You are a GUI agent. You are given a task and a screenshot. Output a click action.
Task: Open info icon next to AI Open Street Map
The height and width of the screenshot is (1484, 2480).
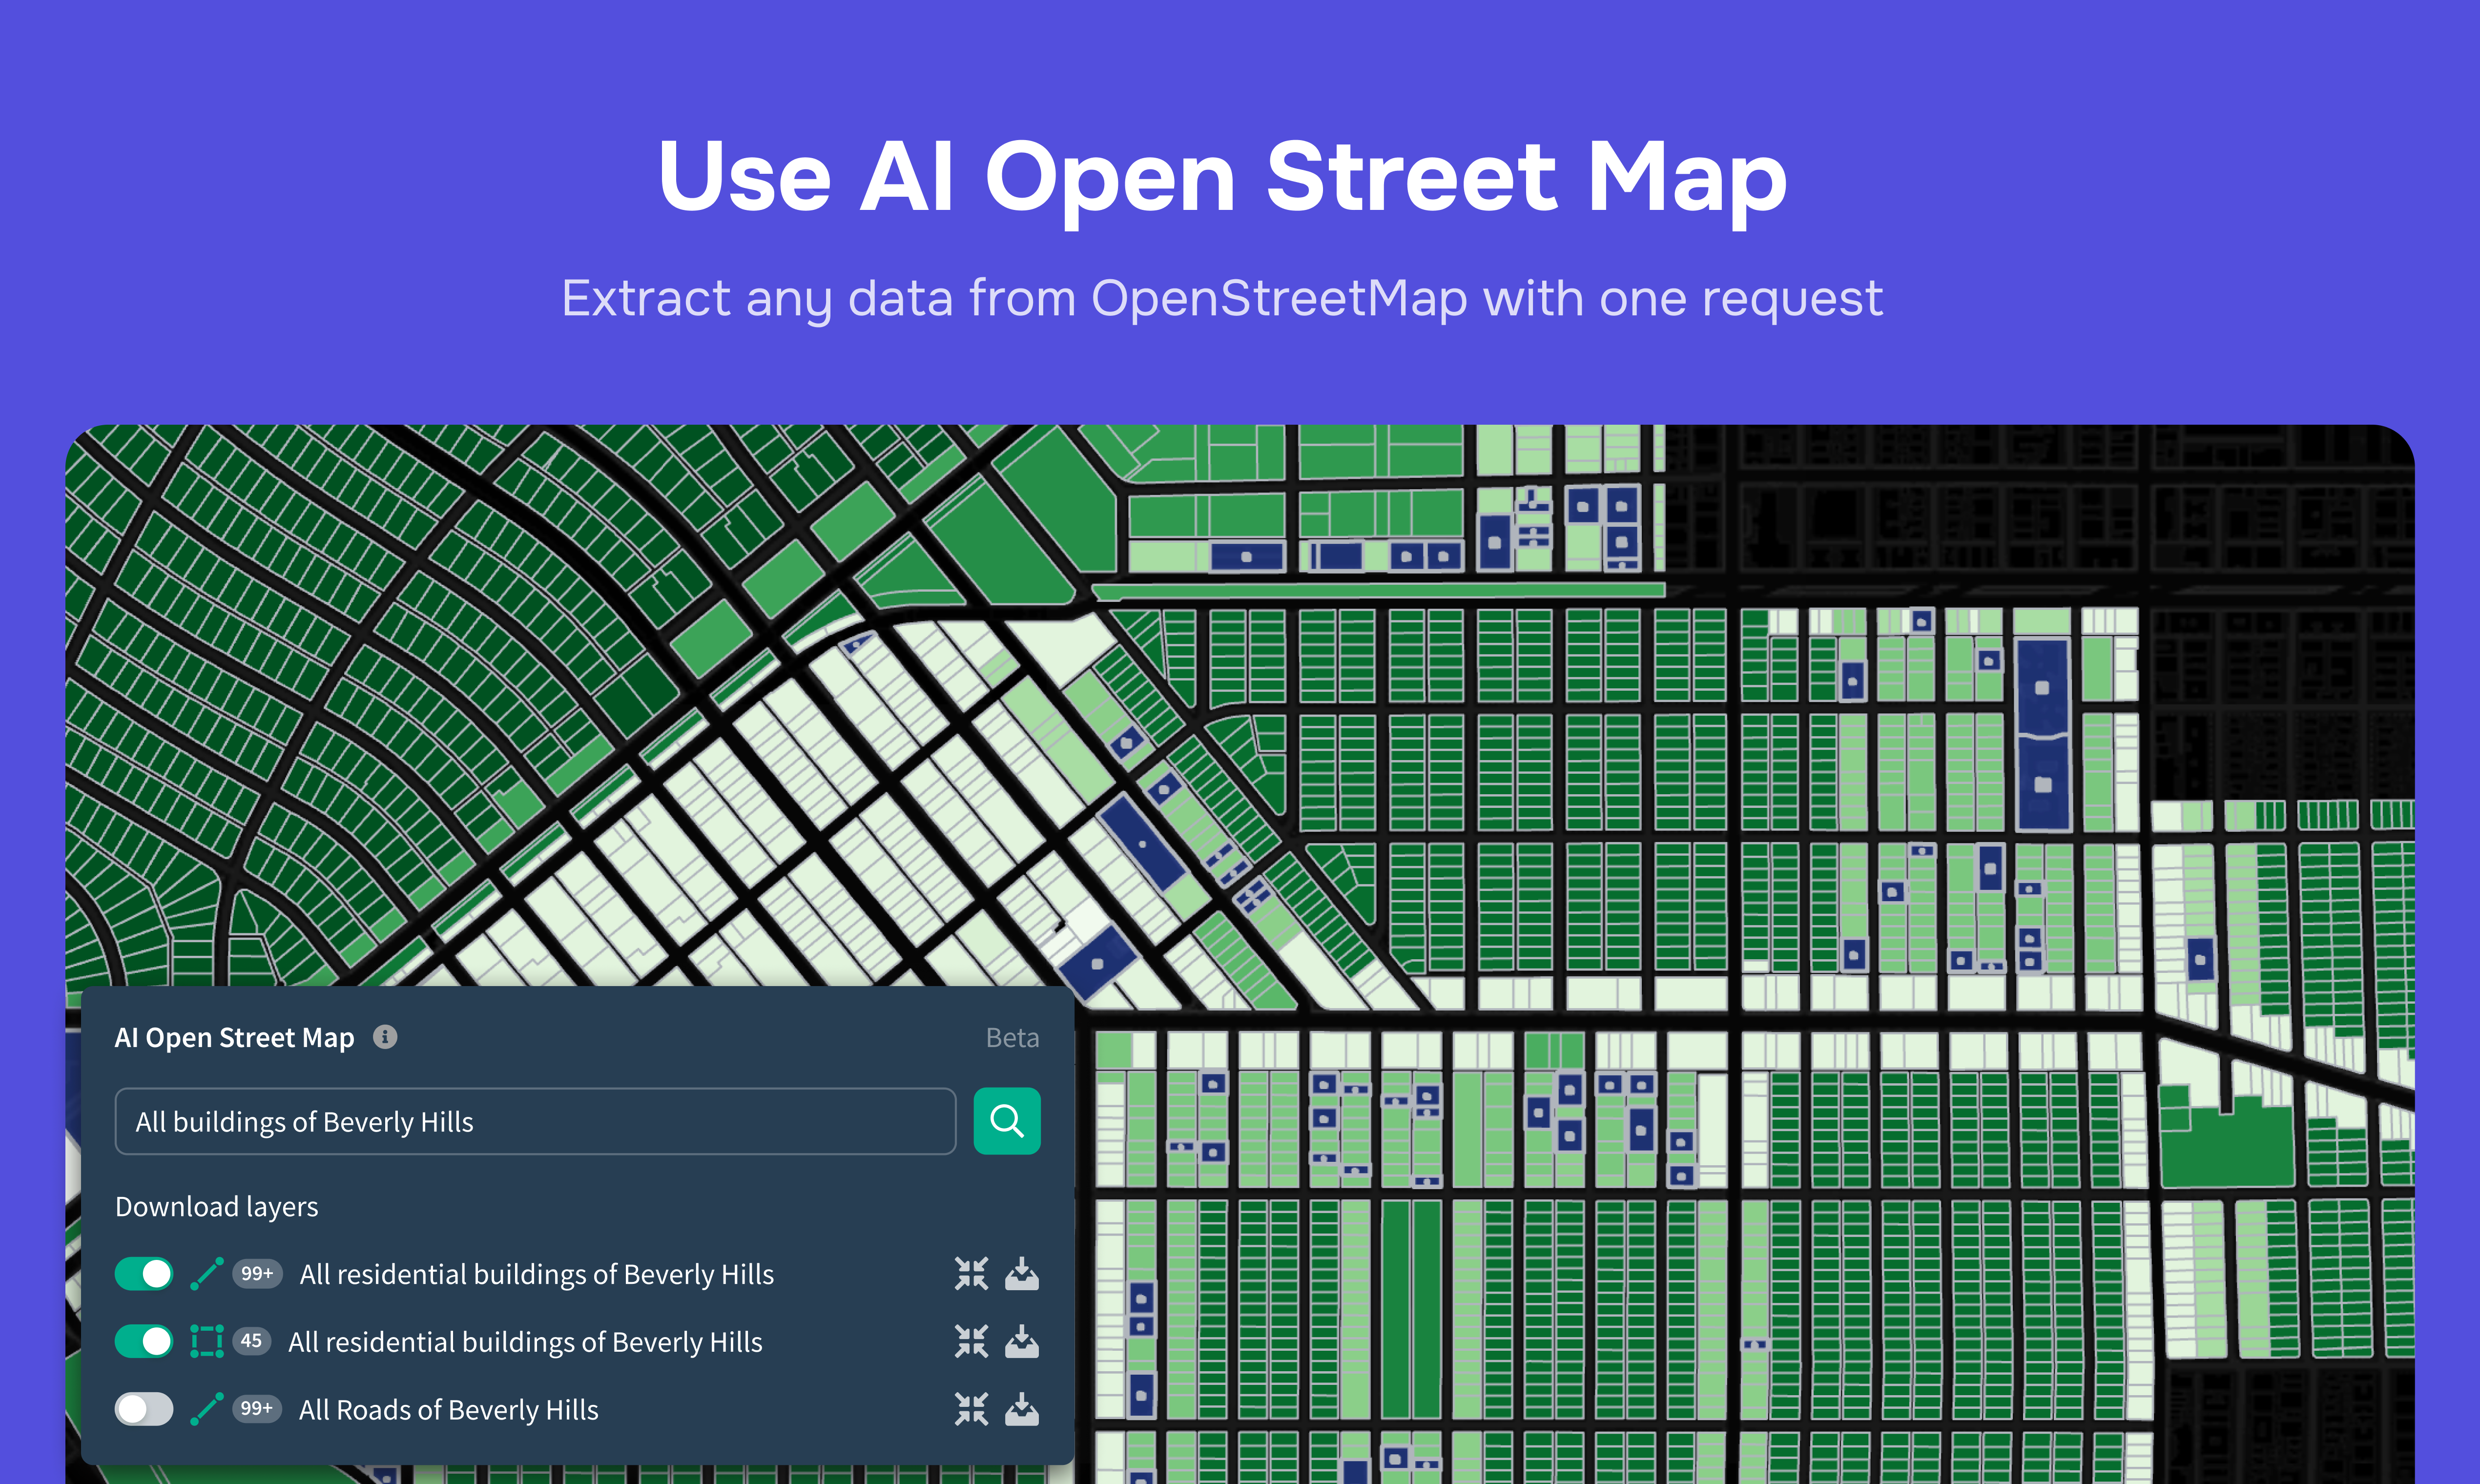click(x=385, y=1037)
